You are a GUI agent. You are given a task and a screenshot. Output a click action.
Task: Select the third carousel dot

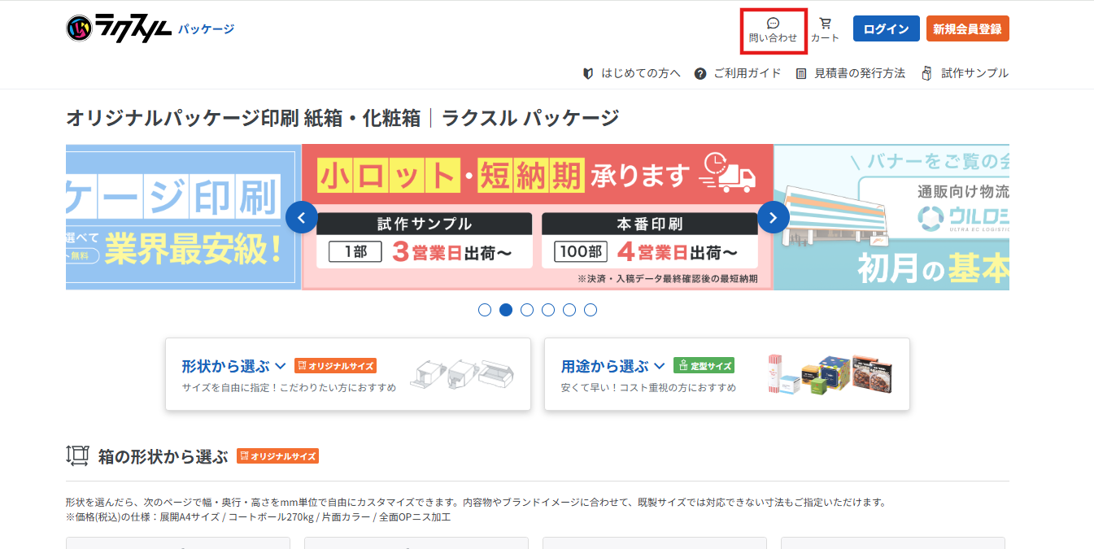tap(527, 310)
